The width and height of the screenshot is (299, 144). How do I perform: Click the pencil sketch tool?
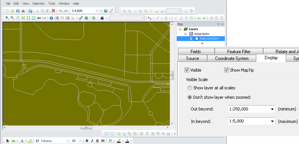[157, 18]
